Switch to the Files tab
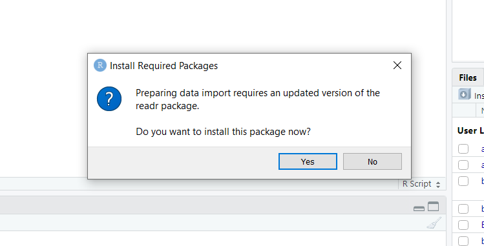The height and width of the screenshot is (246, 484). [468, 77]
